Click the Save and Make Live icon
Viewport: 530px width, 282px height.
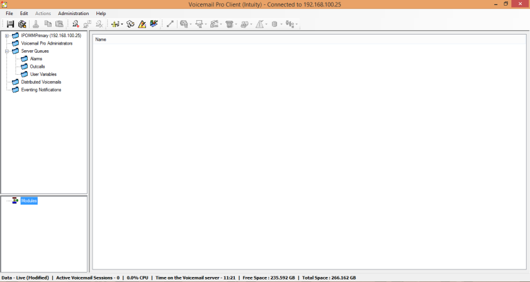click(10, 24)
